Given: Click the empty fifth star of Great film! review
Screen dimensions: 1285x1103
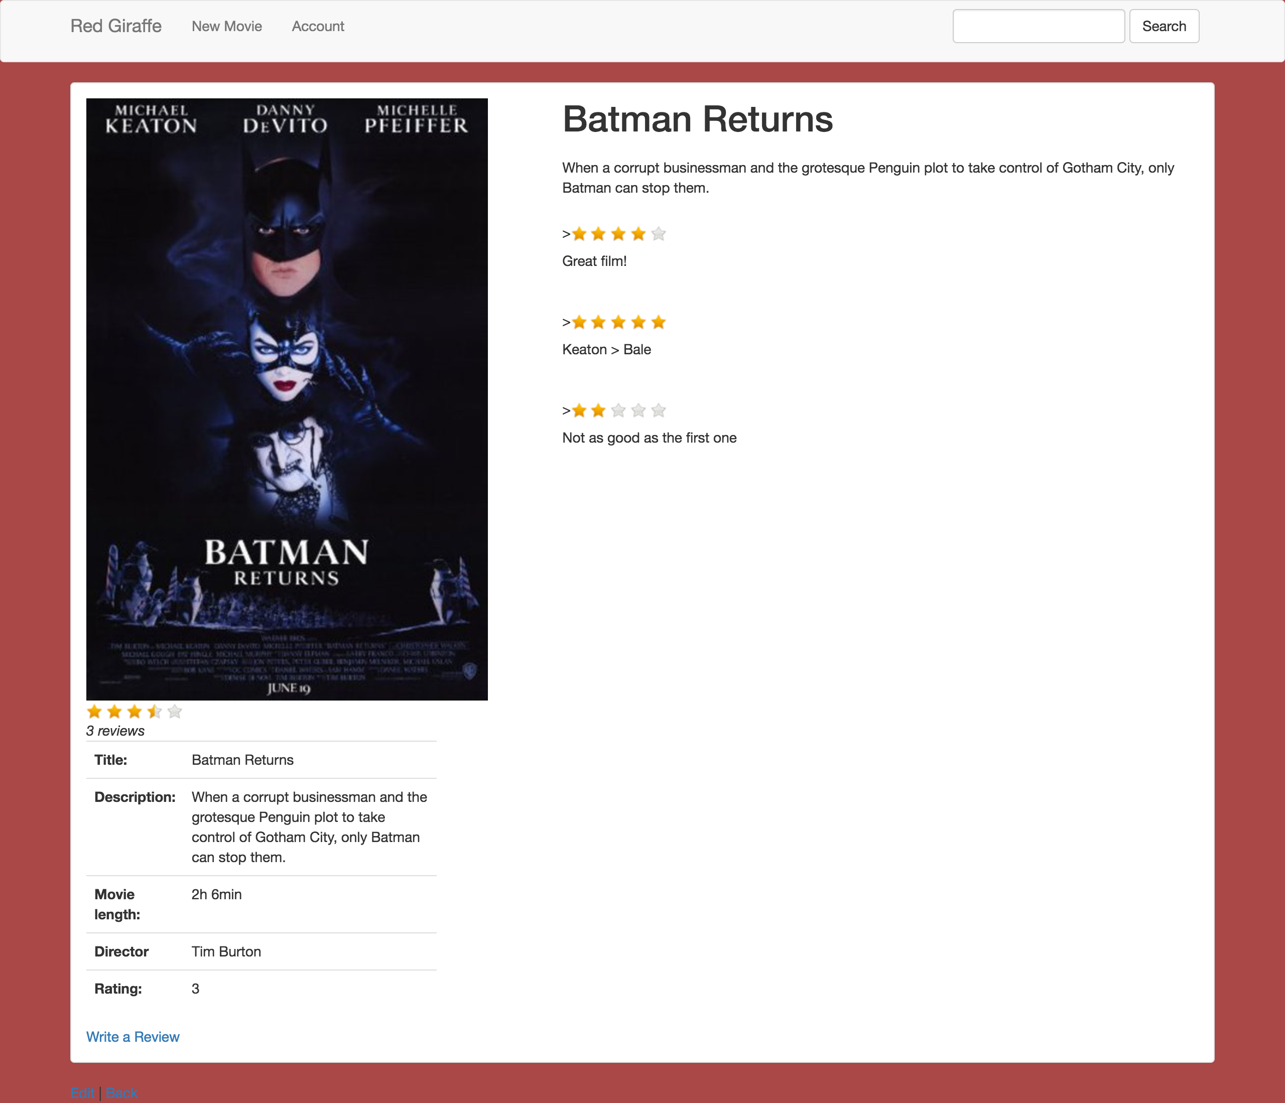Looking at the screenshot, I should pyautogui.click(x=659, y=234).
